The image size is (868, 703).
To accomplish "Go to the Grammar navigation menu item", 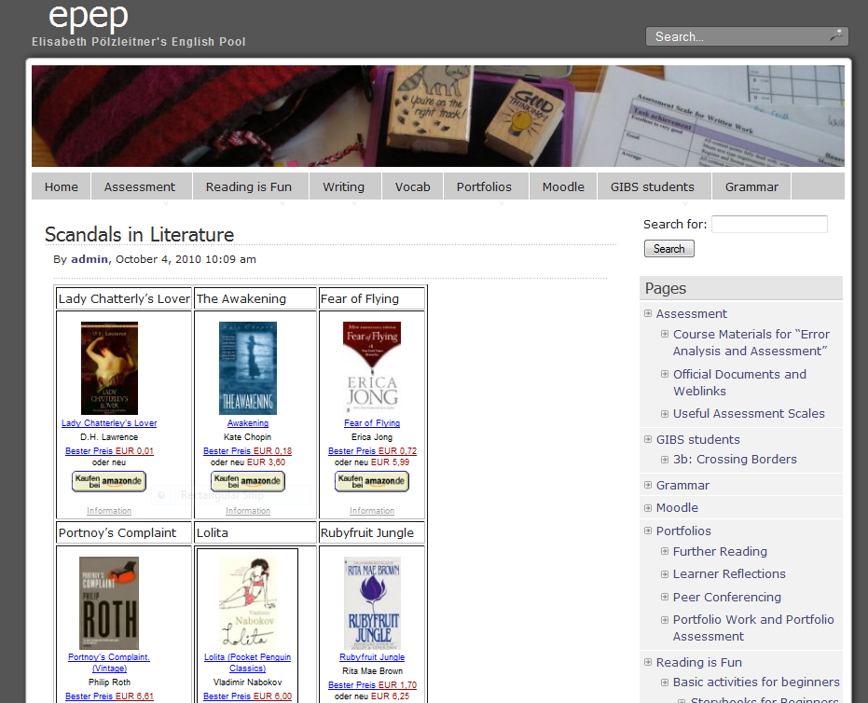I will (751, 186).
